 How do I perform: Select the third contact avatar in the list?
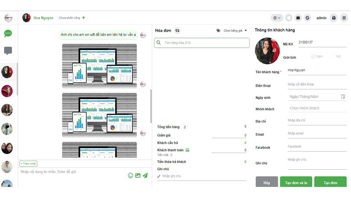click(x=7, y=110)
